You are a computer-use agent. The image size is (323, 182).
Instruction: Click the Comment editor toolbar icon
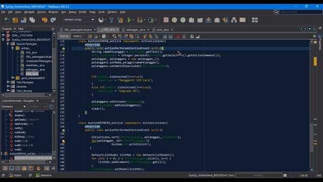tap(192, 36)
